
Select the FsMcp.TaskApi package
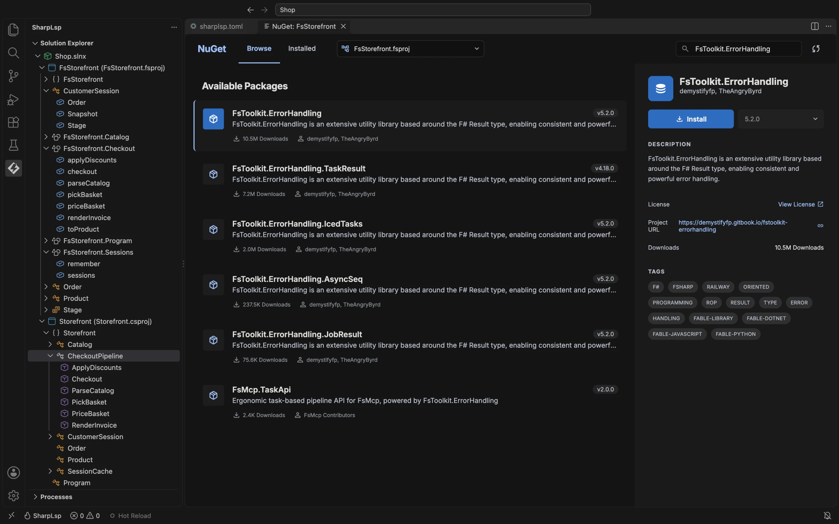click(410, 402)
